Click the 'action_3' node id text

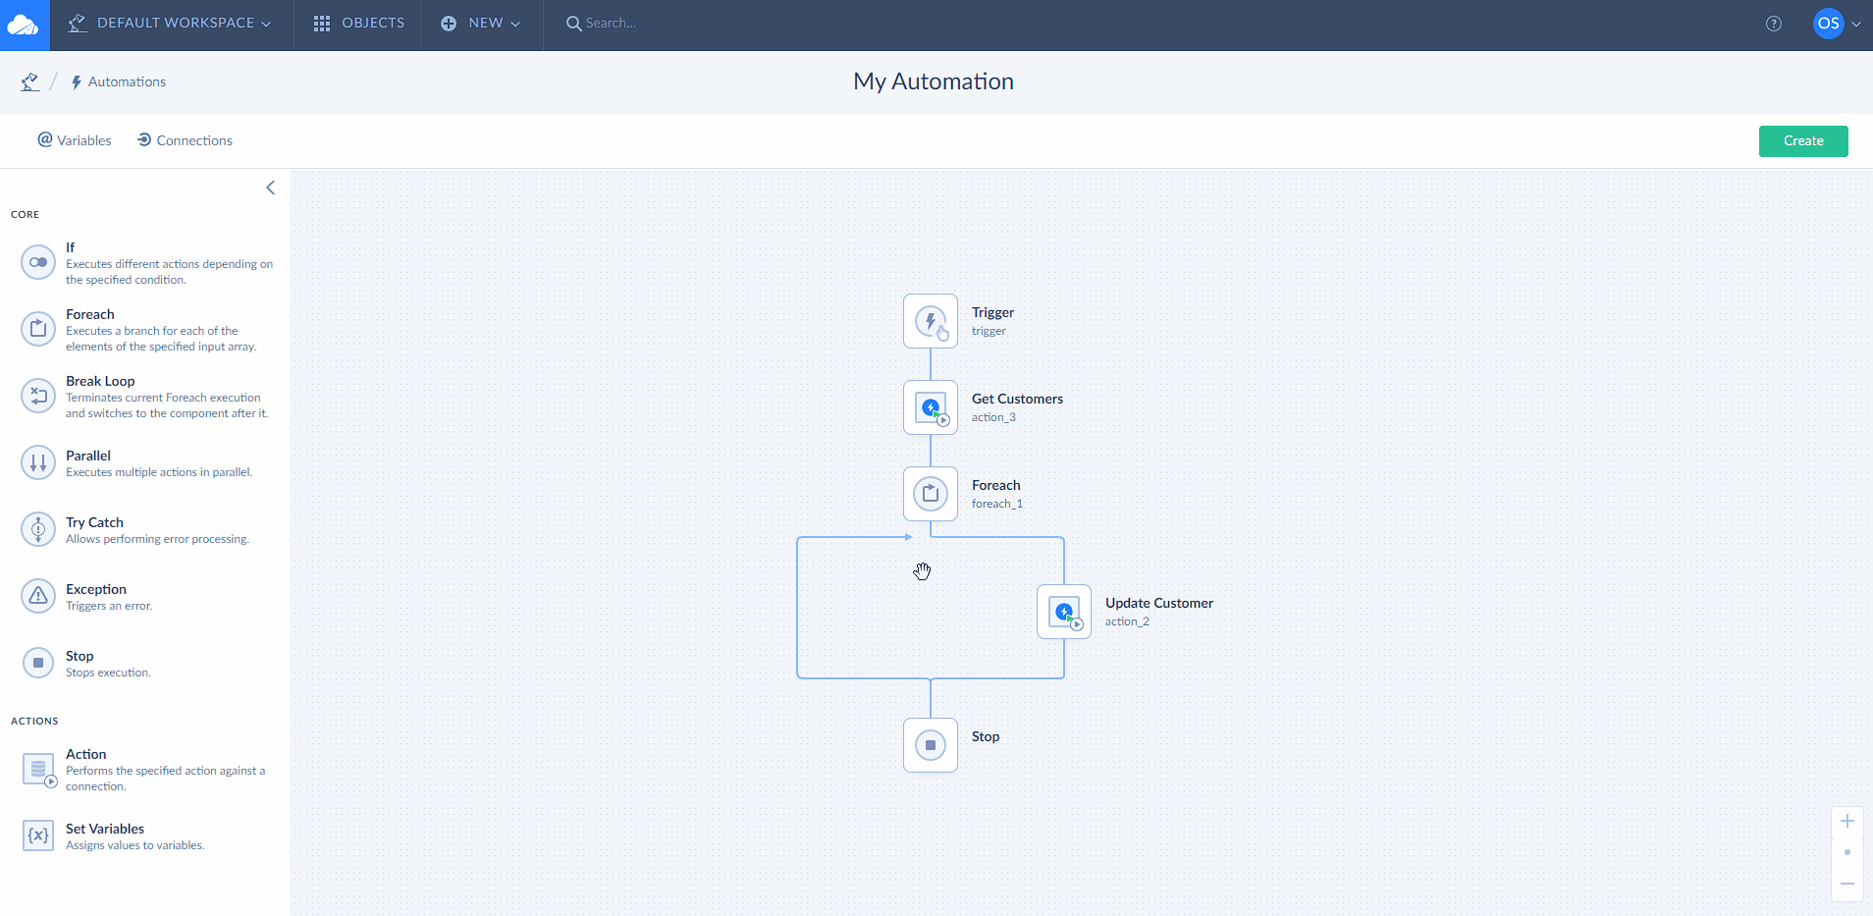coord(993,417)
